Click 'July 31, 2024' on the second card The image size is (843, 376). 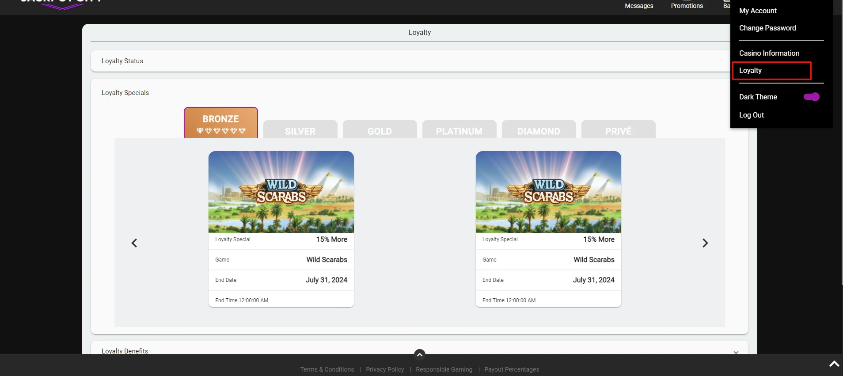[x=594, y=280]
